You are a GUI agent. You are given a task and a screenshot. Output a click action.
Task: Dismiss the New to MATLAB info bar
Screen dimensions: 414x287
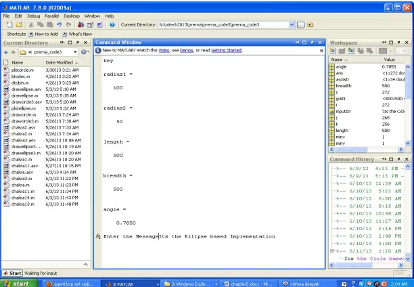321,51
